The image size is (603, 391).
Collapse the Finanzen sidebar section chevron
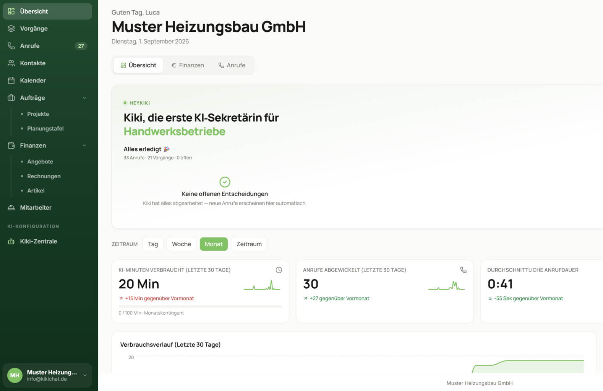tap(84, 145)
